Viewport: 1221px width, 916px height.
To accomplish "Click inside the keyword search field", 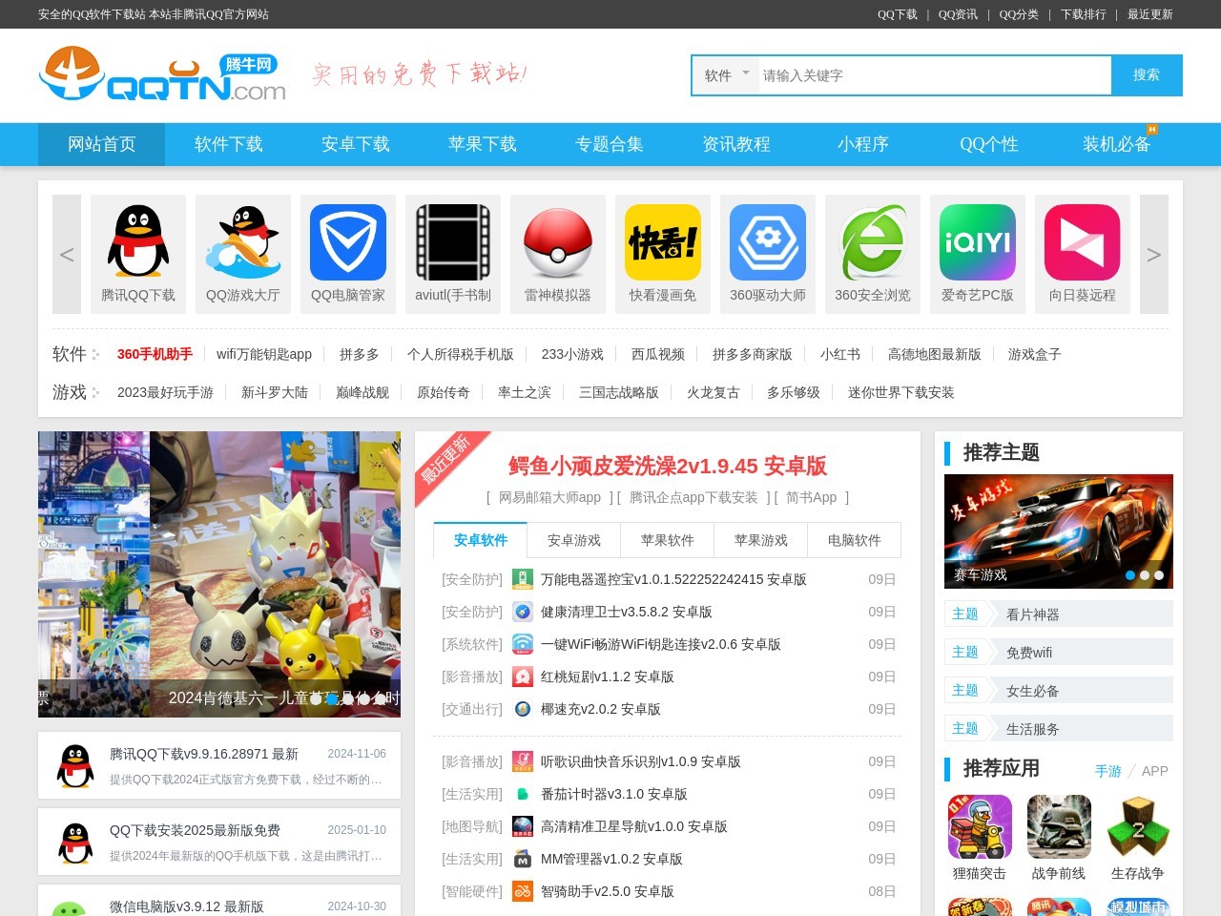I will (935, 75).
